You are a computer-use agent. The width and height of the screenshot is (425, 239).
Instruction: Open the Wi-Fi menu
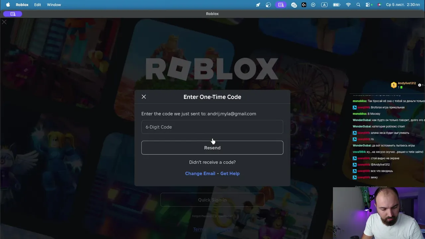pyautogui.click(x=348, y=5)
